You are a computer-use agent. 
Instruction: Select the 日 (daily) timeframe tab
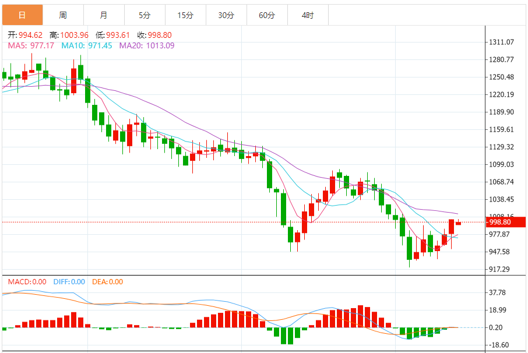tap(22, 15)
